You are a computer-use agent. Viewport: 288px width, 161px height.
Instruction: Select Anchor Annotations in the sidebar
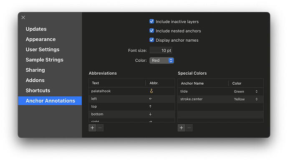[50, 101]
